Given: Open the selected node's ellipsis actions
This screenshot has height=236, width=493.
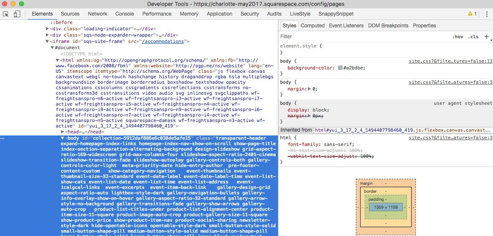Looking at the screenshot, I should point(3,138).
